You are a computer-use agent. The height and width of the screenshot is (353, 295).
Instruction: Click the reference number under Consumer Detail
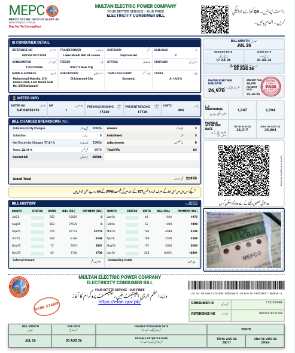[x=34, y=55]
